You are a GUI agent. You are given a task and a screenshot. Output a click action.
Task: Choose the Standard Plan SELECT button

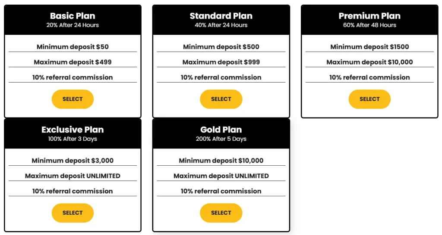tap(221, 99)
